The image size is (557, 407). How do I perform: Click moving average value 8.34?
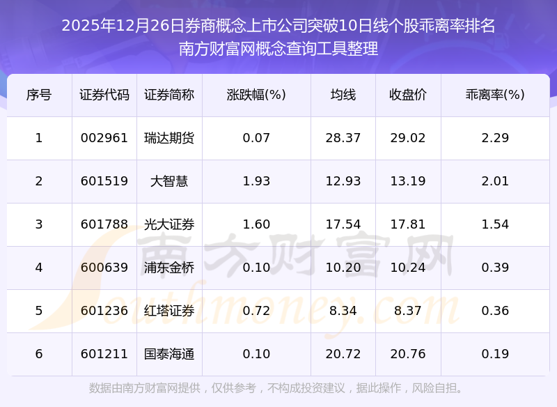343,311
